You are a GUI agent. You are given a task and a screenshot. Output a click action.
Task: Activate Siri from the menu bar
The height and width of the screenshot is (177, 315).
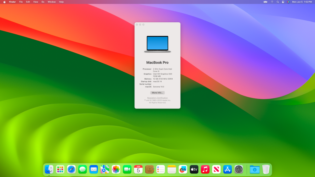(288, 2)
